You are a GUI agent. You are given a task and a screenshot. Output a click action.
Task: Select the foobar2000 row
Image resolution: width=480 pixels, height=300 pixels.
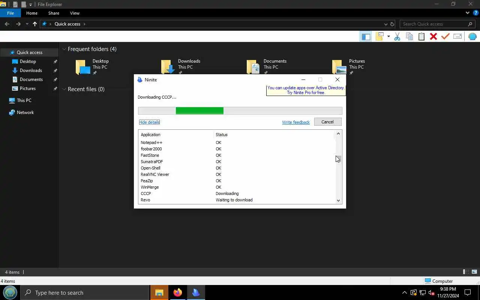click(236, 149)
